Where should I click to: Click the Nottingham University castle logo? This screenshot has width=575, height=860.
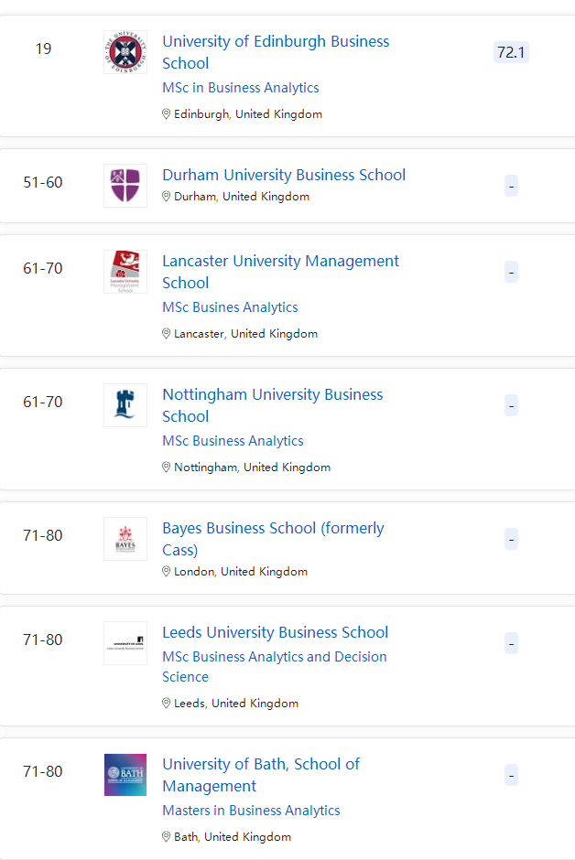point(125,405)
